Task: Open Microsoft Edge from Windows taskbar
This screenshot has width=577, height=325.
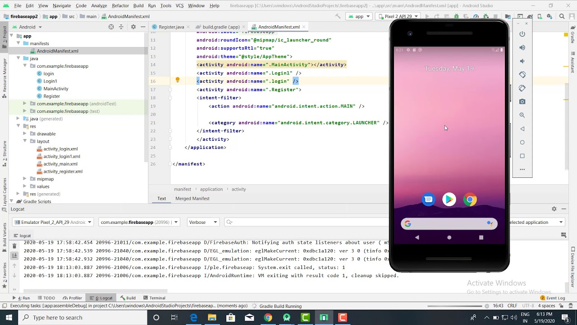Action: (x=193, y=318)
